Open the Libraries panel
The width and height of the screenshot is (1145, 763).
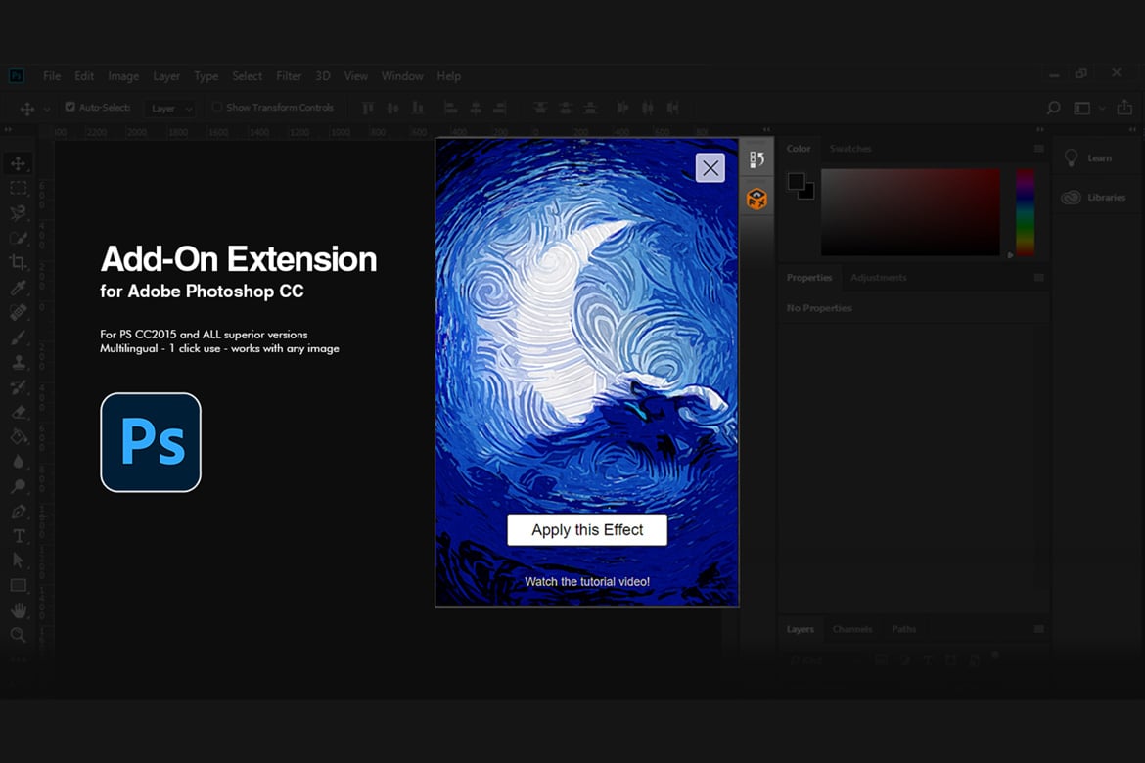pyautogui.click(x=1094, y=198)
